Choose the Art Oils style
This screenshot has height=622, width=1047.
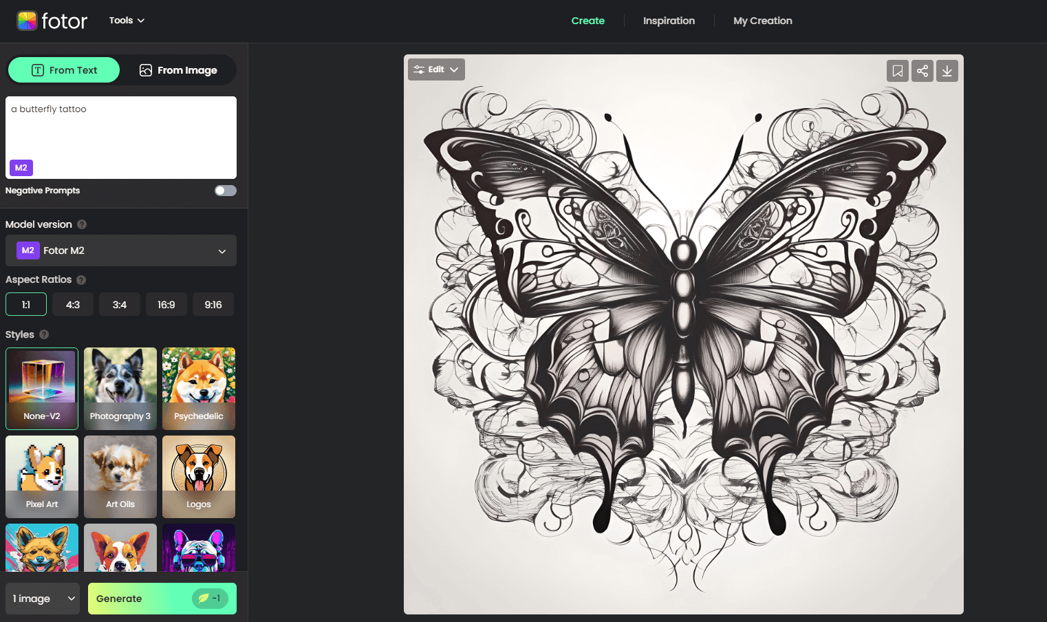[120, 477]
